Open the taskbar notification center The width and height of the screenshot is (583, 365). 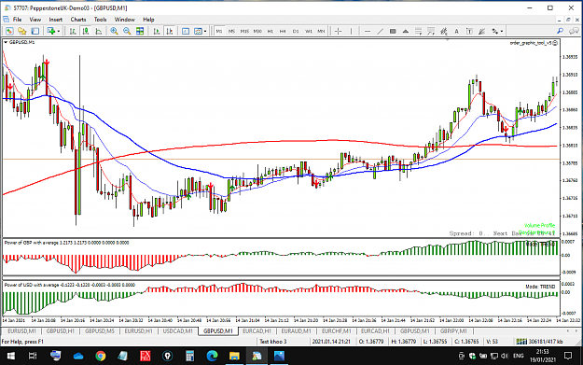click(568, 356)
